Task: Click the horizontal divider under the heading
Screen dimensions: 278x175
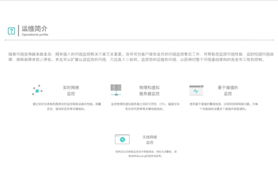Action: coord(139,40)
